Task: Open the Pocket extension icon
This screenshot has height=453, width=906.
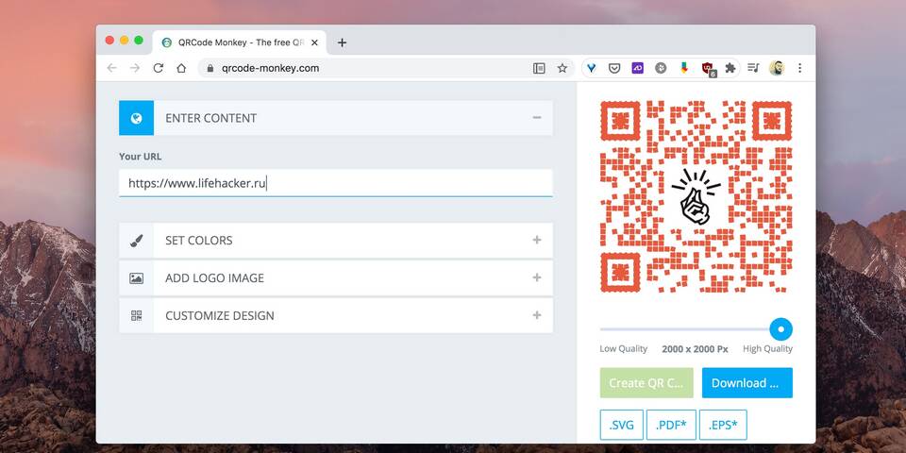Action: pyautogui.click(x=614, y=68)
